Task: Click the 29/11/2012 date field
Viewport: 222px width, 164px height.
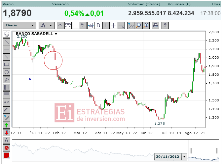Action: (168, 157)
